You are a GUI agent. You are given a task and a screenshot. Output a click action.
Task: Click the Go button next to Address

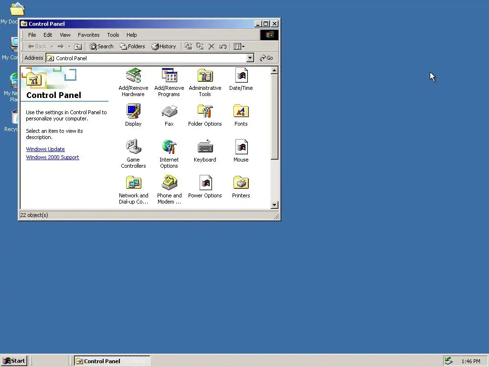coord(266,58)
